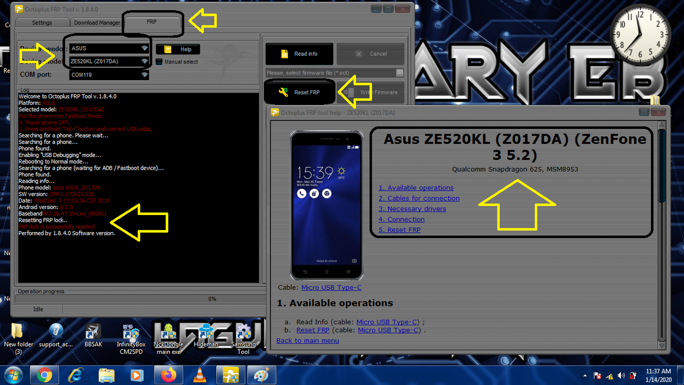Click the network signal tray icon
Viewport: 684px width, 385px height.
610,375
